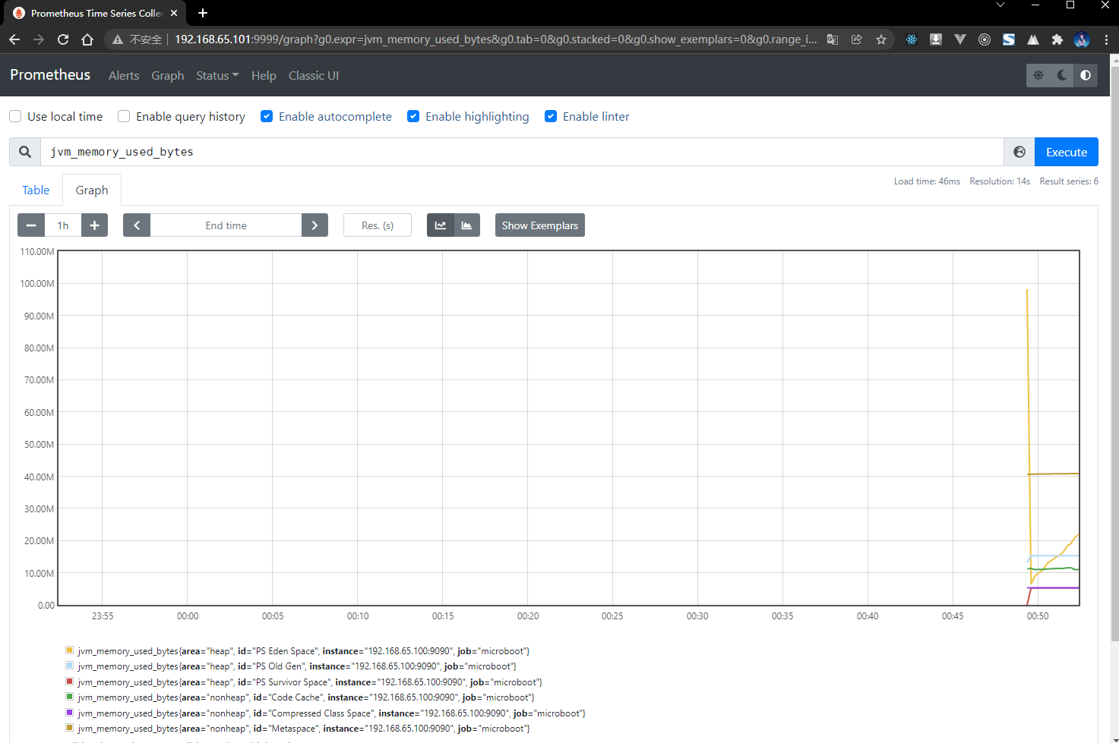The height and width of the screenshot is (743, 1119).
Task: Click the Res. (s) resolution input
Action: coord(378,225)
